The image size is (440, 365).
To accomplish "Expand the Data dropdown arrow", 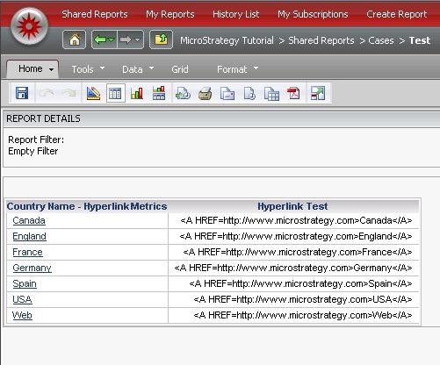I will coord(151,68).
